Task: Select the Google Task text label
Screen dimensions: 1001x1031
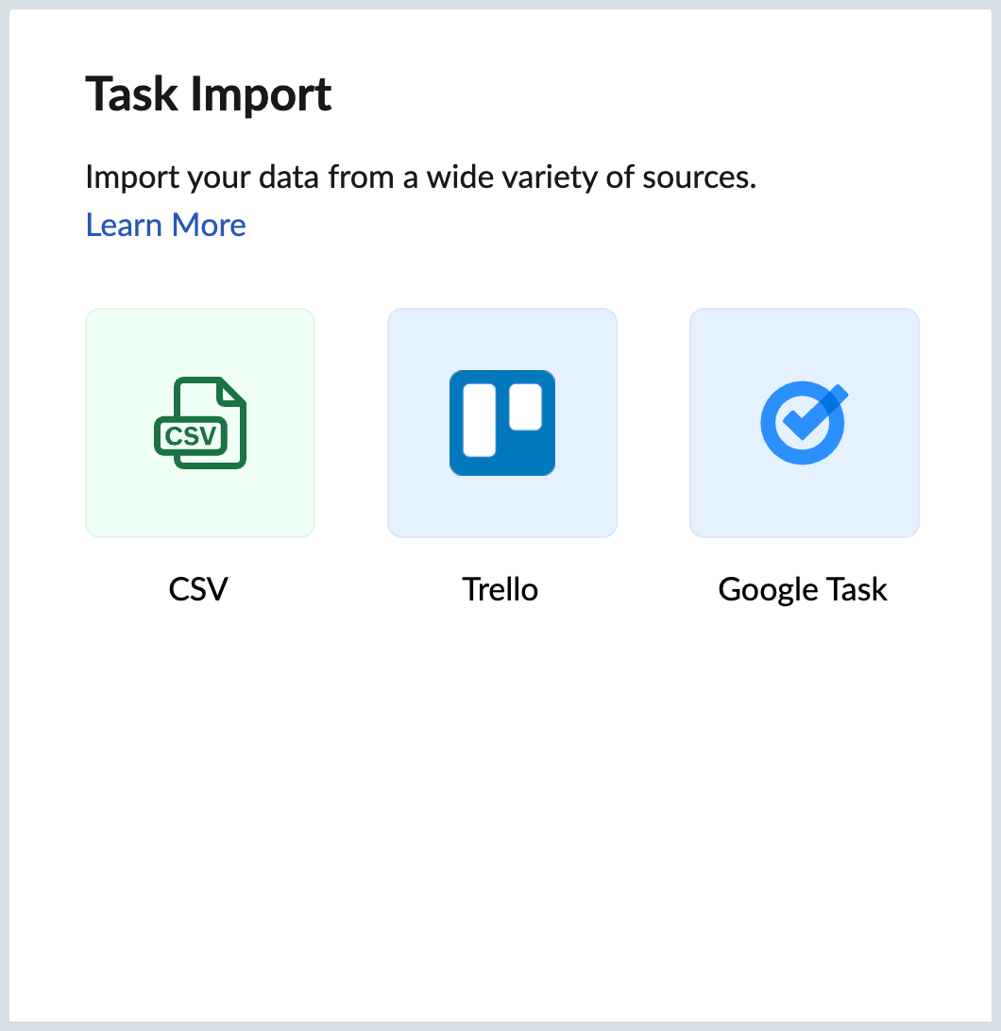Action: (803, 590)
